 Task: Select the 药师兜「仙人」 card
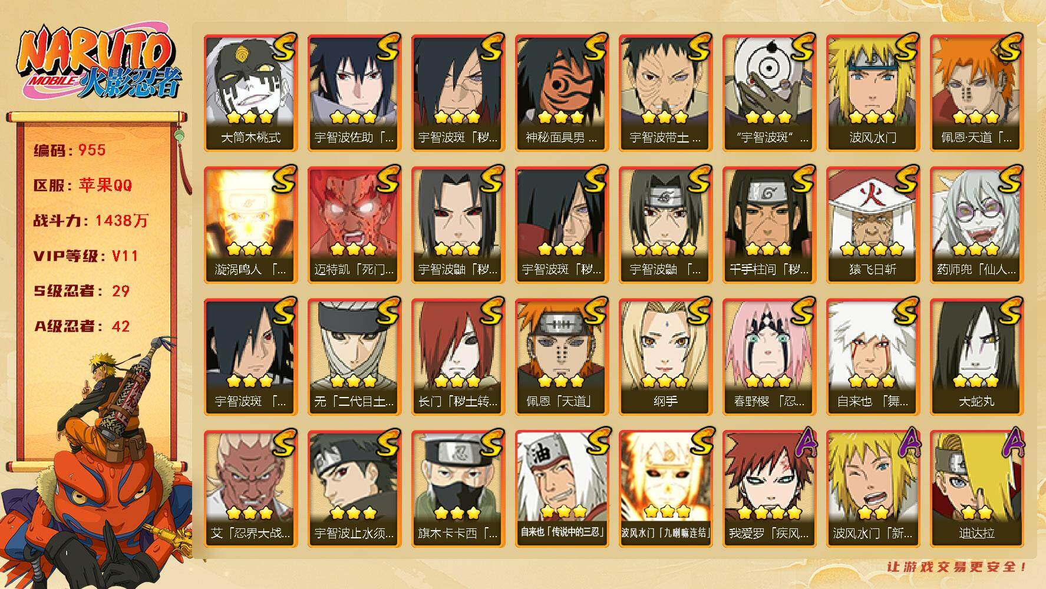click(x=977, y=225)
